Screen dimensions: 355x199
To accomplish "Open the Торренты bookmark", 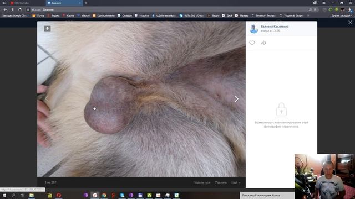I will pos(291,15).
